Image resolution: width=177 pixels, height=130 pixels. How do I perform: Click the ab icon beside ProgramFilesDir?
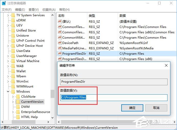(x=60, y=53)
